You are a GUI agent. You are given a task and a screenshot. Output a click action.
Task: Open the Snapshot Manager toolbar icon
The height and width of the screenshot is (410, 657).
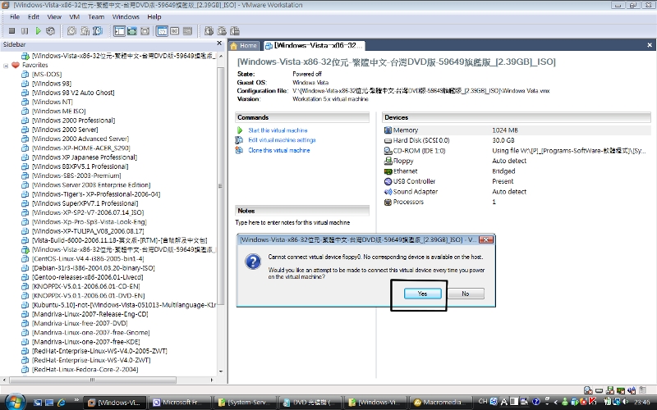pyautogui.click(x=98, y=31)
